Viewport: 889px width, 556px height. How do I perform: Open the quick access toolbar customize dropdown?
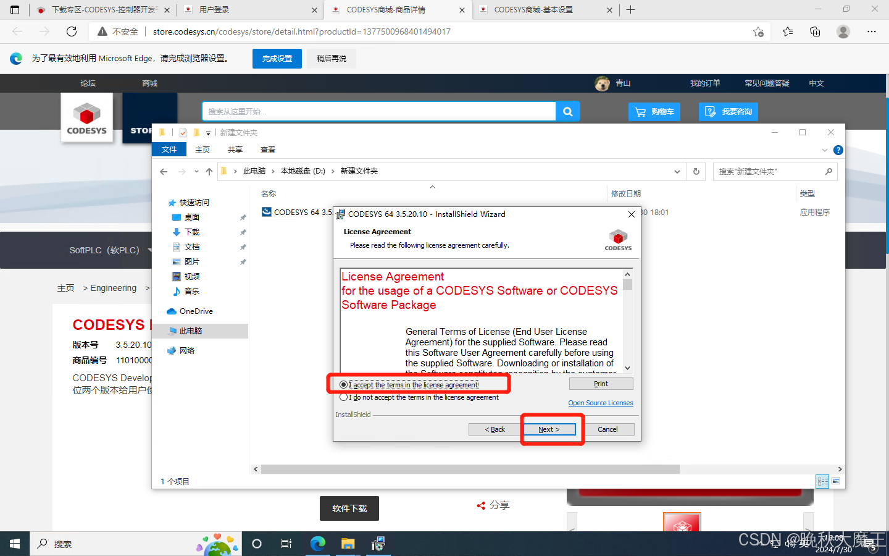pyautogui.click(x=208, y=133)
